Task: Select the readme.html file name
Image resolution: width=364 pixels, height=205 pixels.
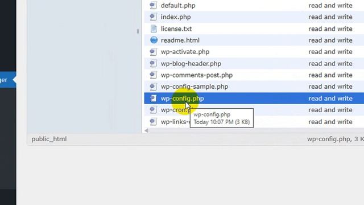Action: coord(180,40)
